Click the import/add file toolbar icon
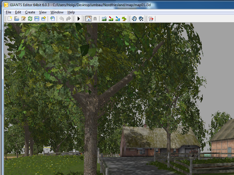Screen dimensions: 234x175 point(53,19)
